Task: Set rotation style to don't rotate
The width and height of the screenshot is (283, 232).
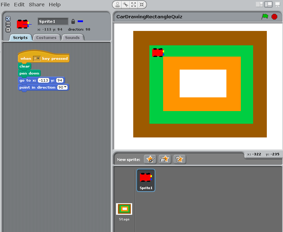Action: coord(8,30)
